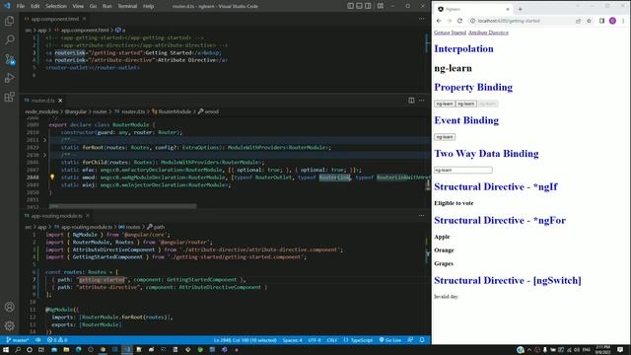Expand folded comment at line 2030
This screenshot has width=631, height=355.
coord(44,155)
